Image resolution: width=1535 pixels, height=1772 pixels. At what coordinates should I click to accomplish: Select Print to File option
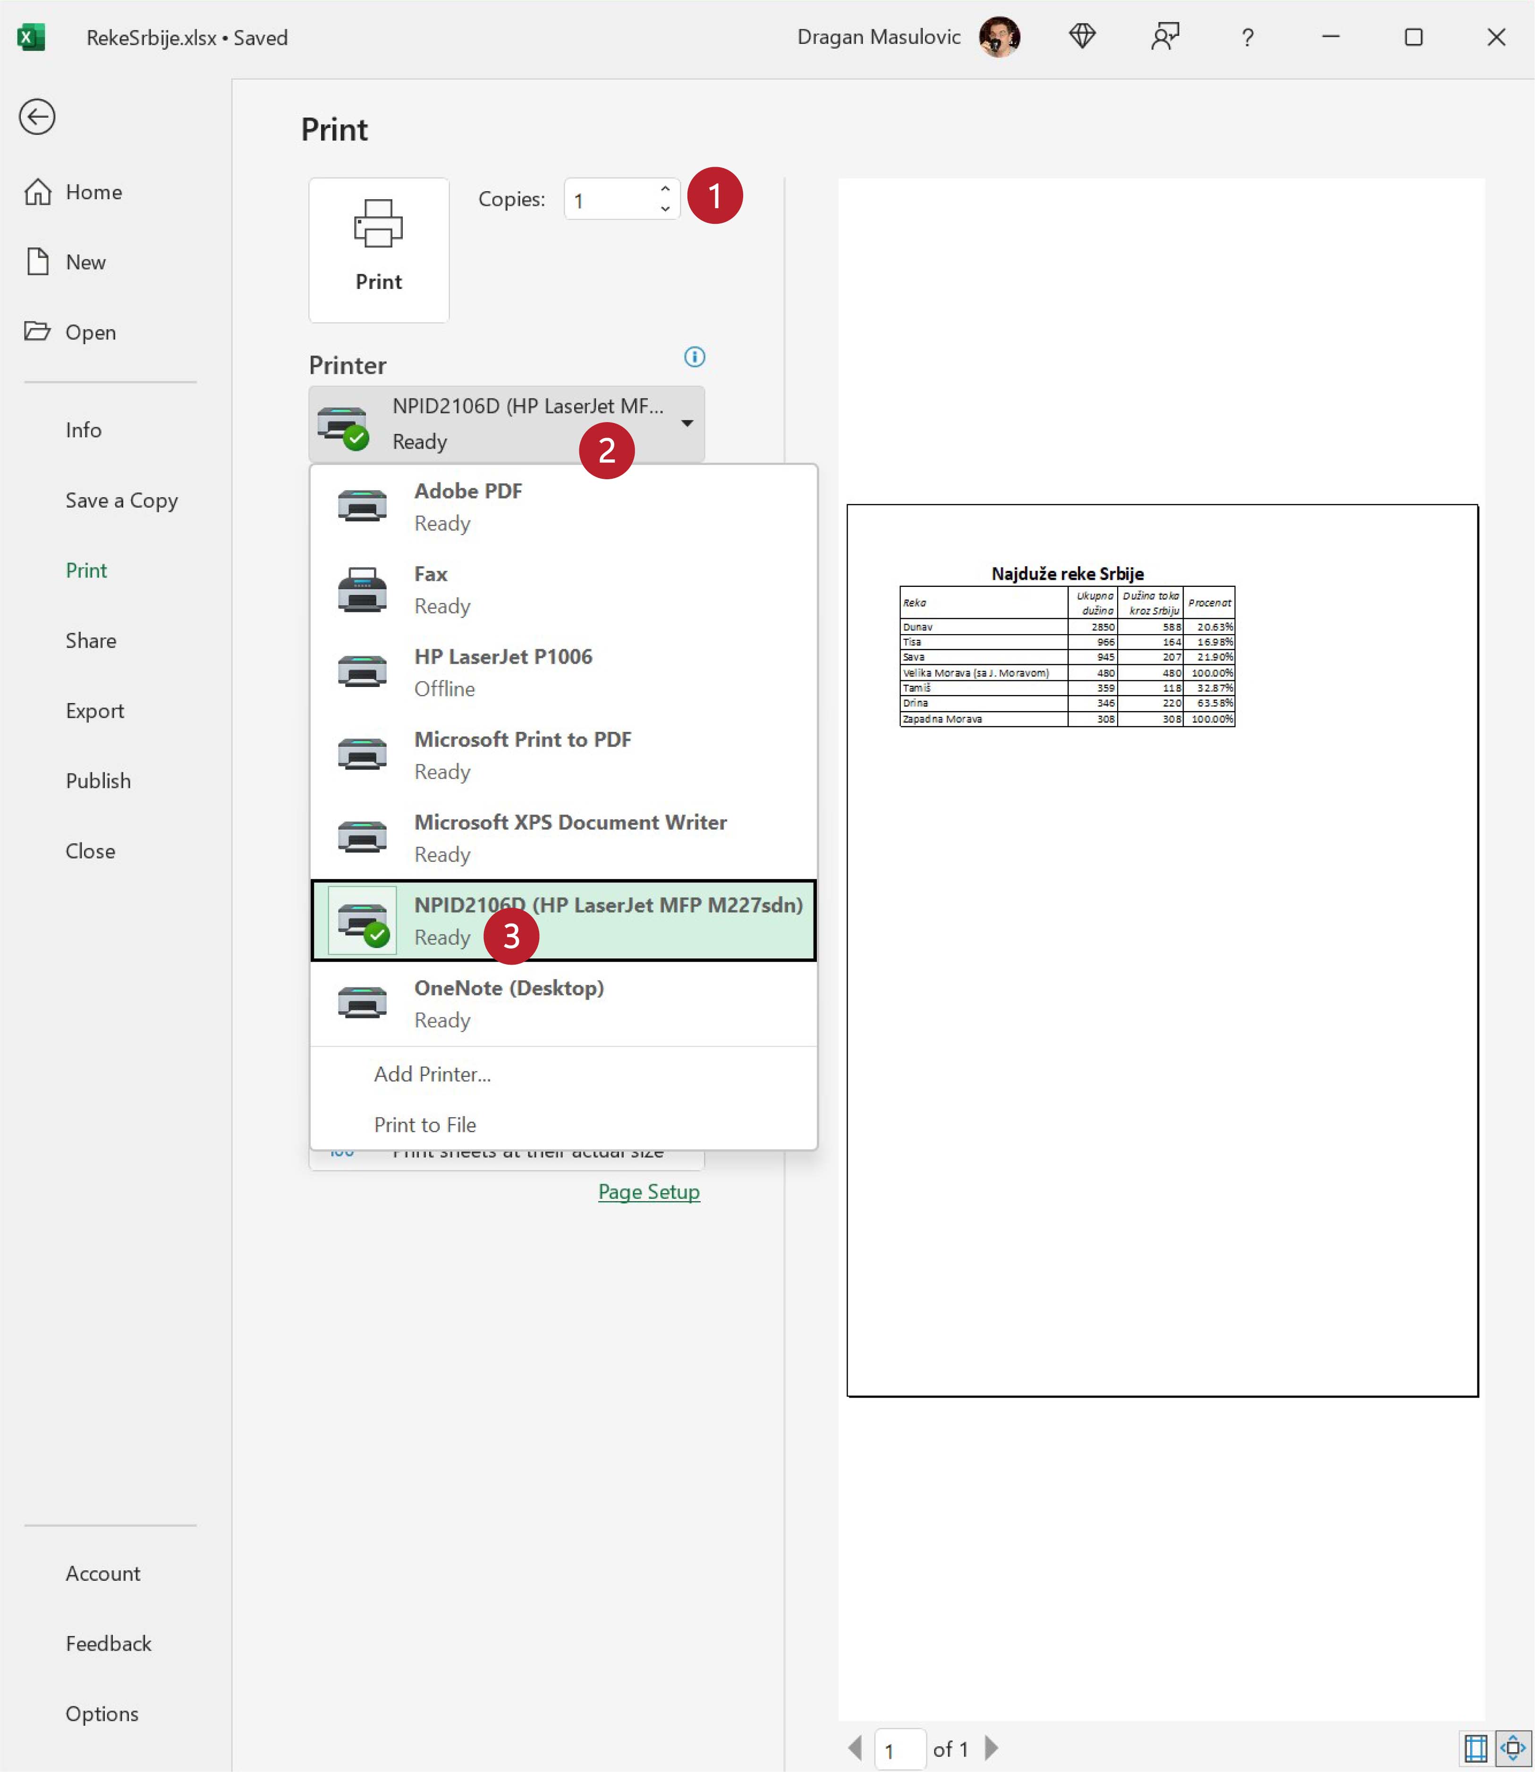tap(425, 1125)
